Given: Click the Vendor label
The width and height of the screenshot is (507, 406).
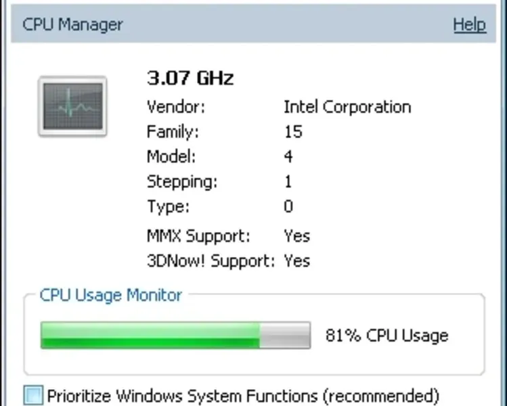Looking at the screenshot, I should pos(176,107).
